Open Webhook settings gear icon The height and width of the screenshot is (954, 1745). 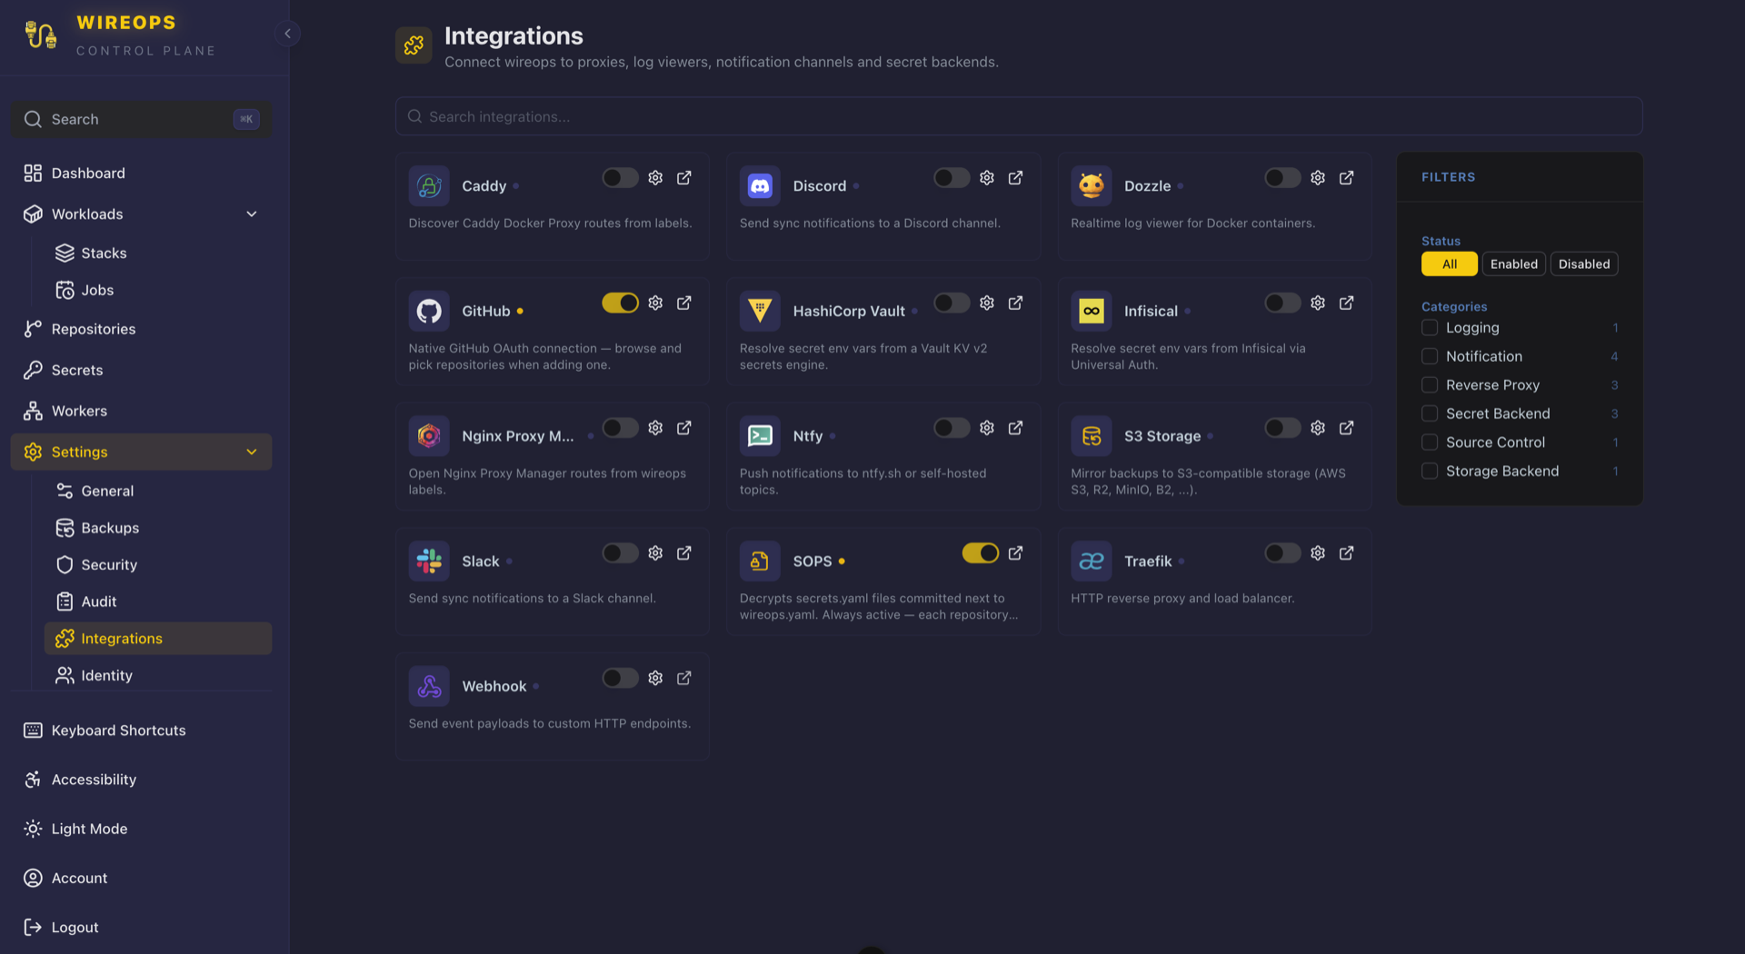tap(655, 679)
